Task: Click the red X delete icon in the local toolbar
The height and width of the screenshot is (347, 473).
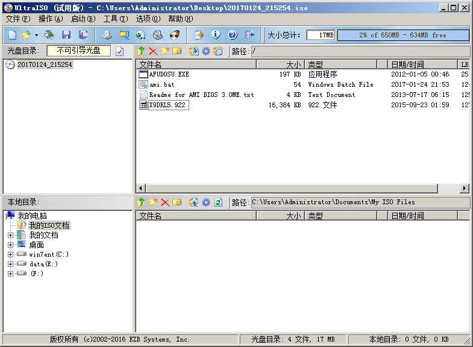Action: click(x=165, y=202)
